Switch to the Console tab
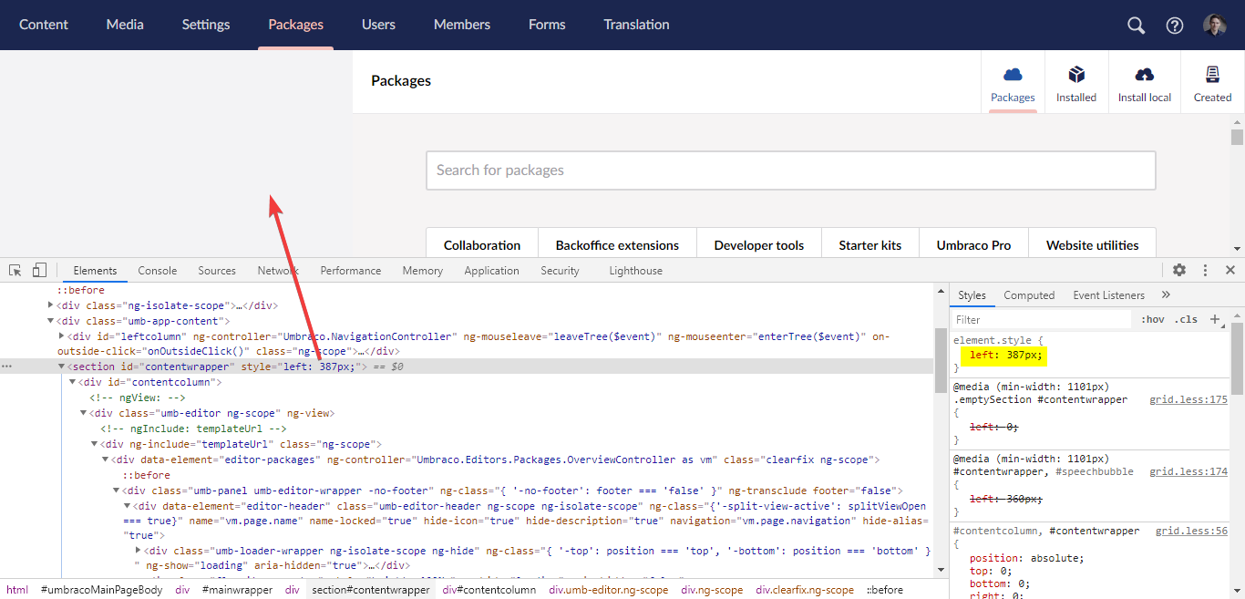This screenshot has width=1245, height=599. pyautogui.click(x=157, y=270)
